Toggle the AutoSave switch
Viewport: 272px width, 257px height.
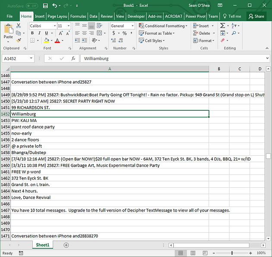[32, 6]
